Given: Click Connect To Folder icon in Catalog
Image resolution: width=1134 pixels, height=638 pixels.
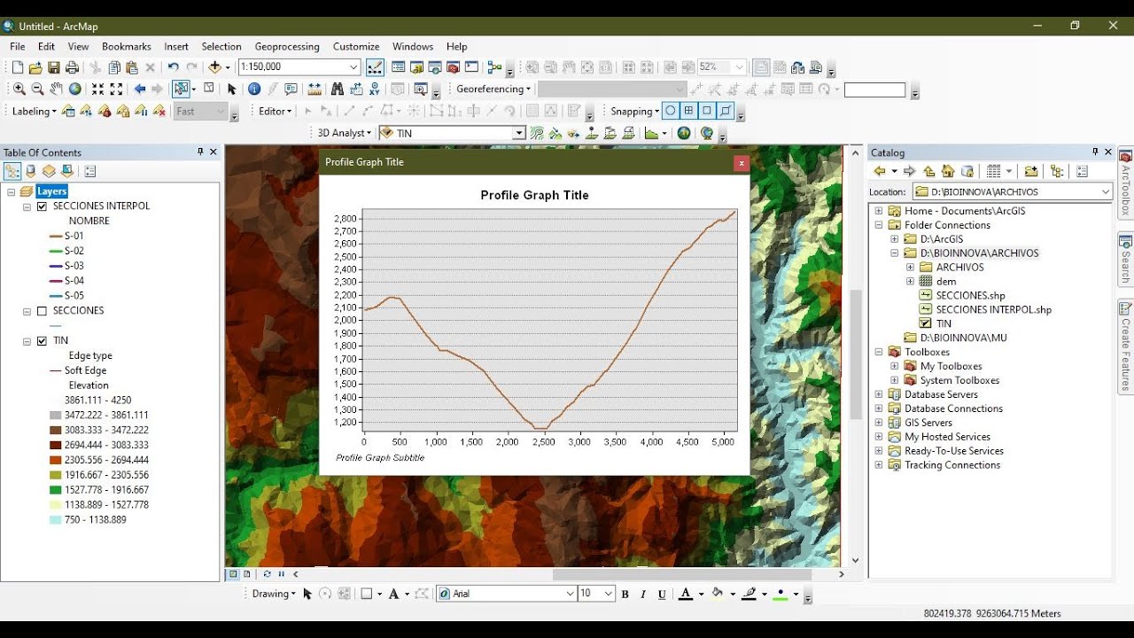Looking at the screenshot, I should click(1031, 172).
